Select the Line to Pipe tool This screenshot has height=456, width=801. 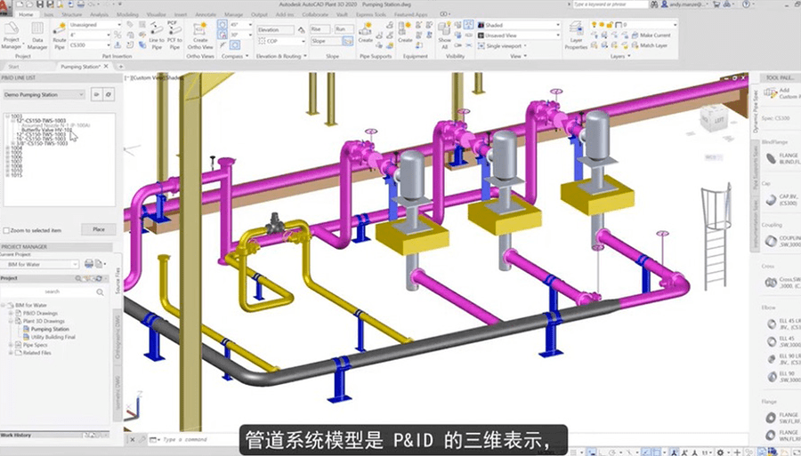[156, 36]
